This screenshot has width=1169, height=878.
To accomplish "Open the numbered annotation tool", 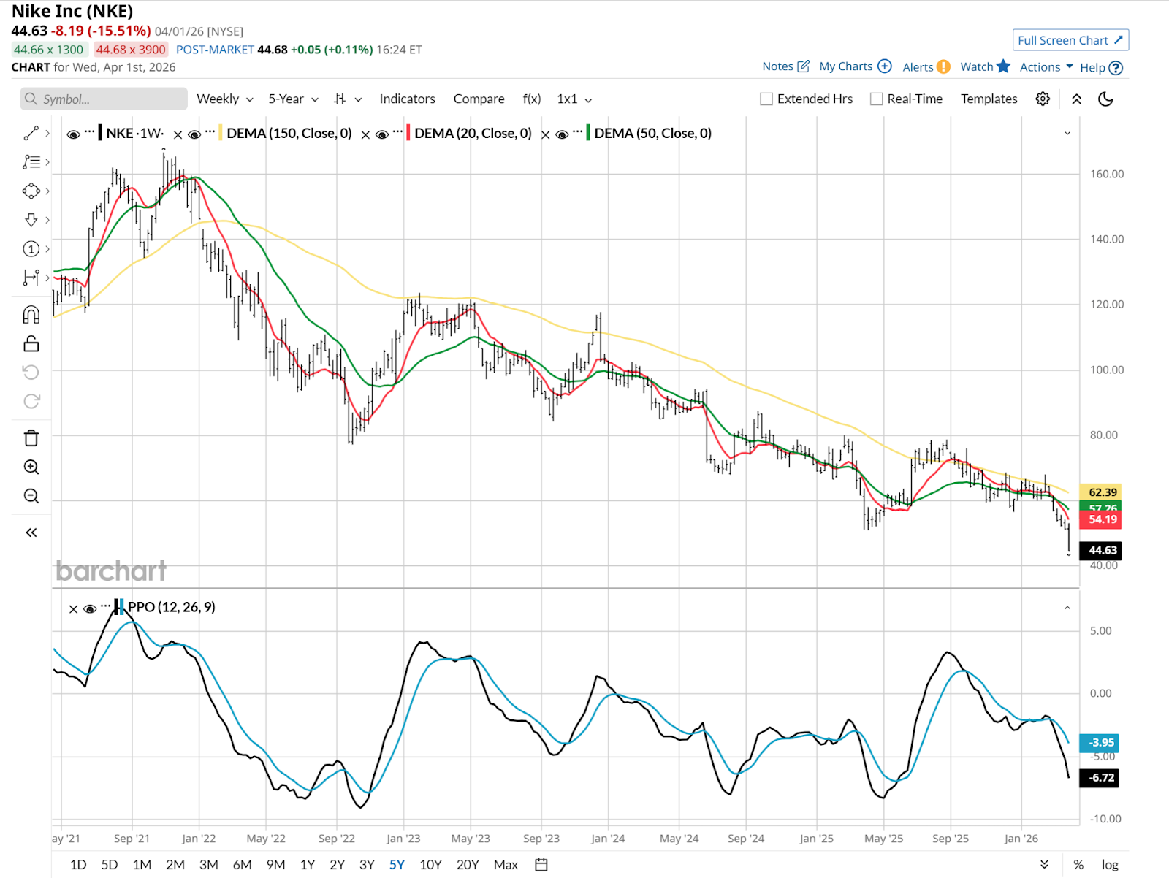I will pyautogui.click(x=31, y=249).
